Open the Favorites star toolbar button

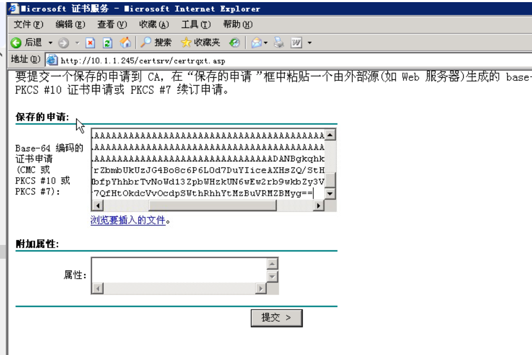tap(201, 42)
